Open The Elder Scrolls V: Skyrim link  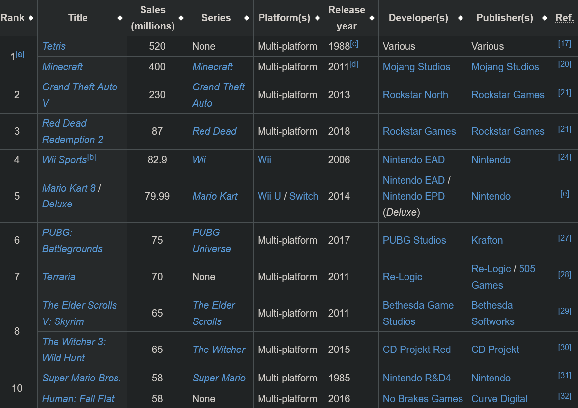pyautogui.click(x=80, y=313)
